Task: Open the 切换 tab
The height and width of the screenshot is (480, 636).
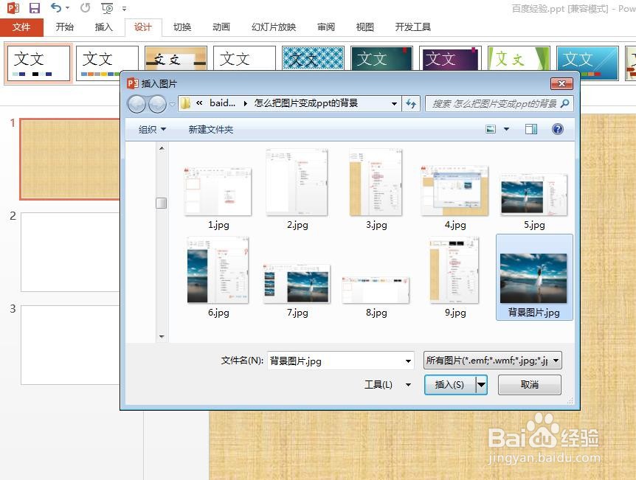Action: click(182, 27)
